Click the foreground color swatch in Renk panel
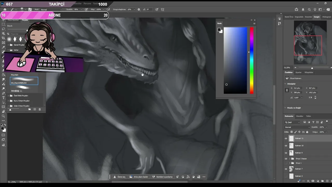The image size is (332, 187). [x=219, y=30]
